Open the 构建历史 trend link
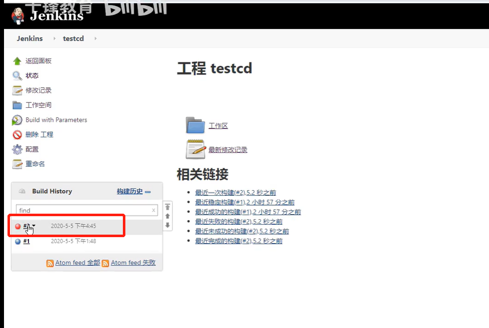Screen dimensions: 489x328 [130, 191]
